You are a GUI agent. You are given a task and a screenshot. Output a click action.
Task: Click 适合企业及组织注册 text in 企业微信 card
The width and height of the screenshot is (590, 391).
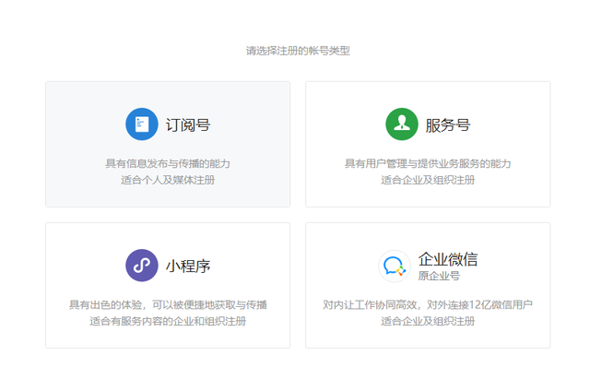pos(428,321)
